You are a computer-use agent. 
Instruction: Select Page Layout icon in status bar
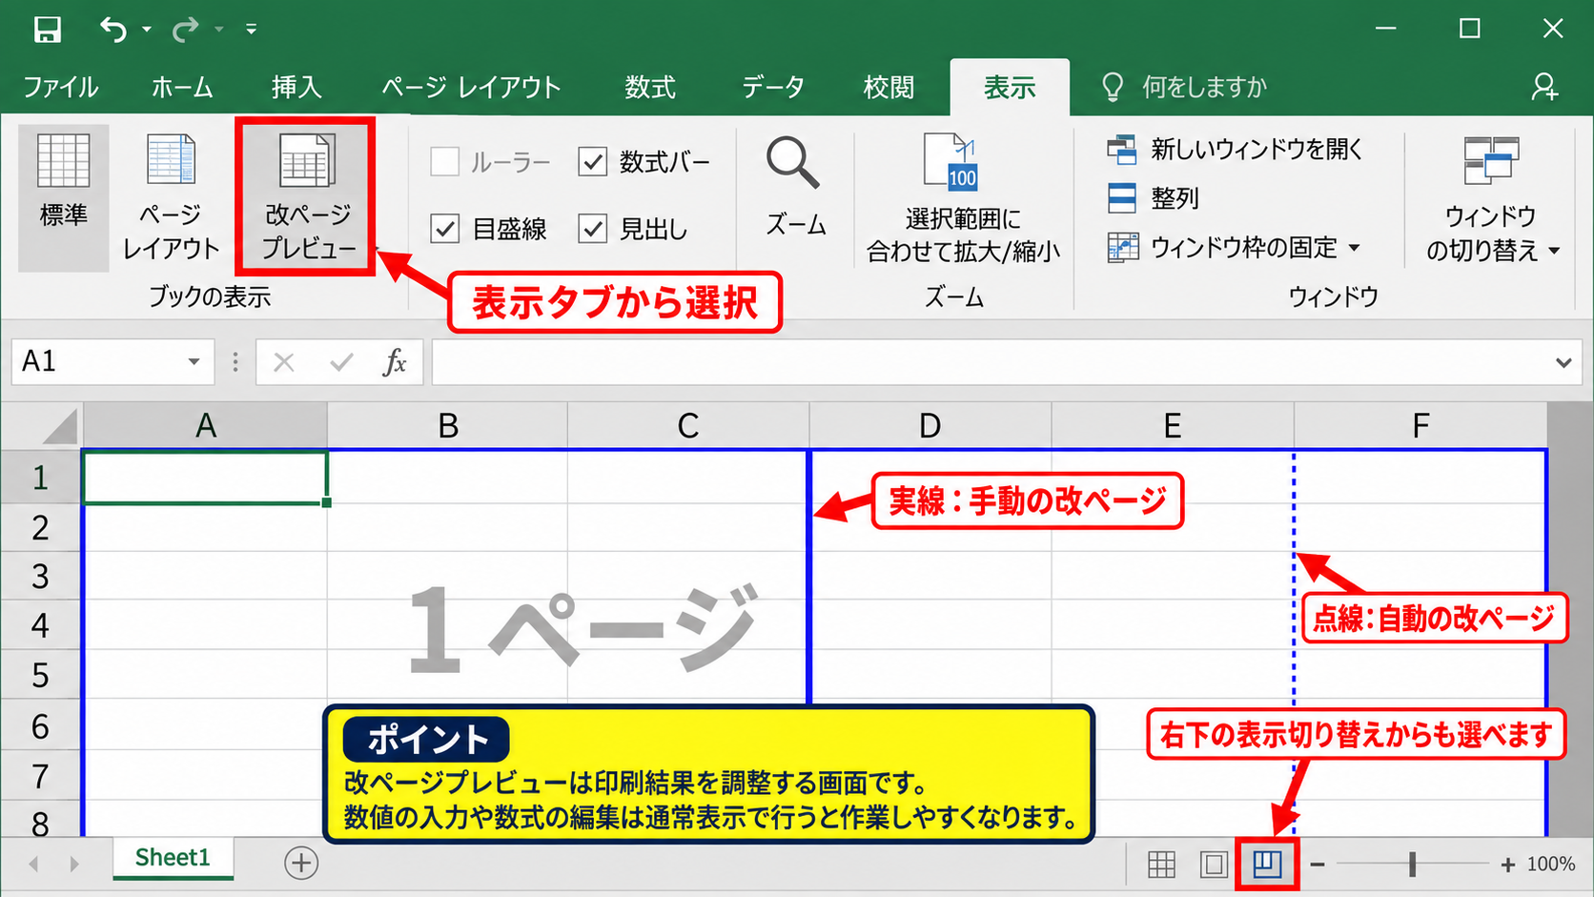point(1214,865)
